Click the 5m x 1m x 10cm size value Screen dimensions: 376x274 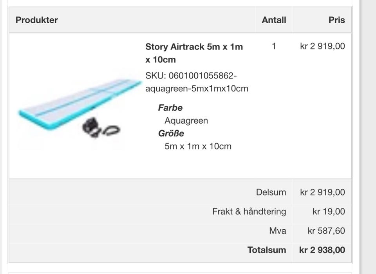click(198, 146)
